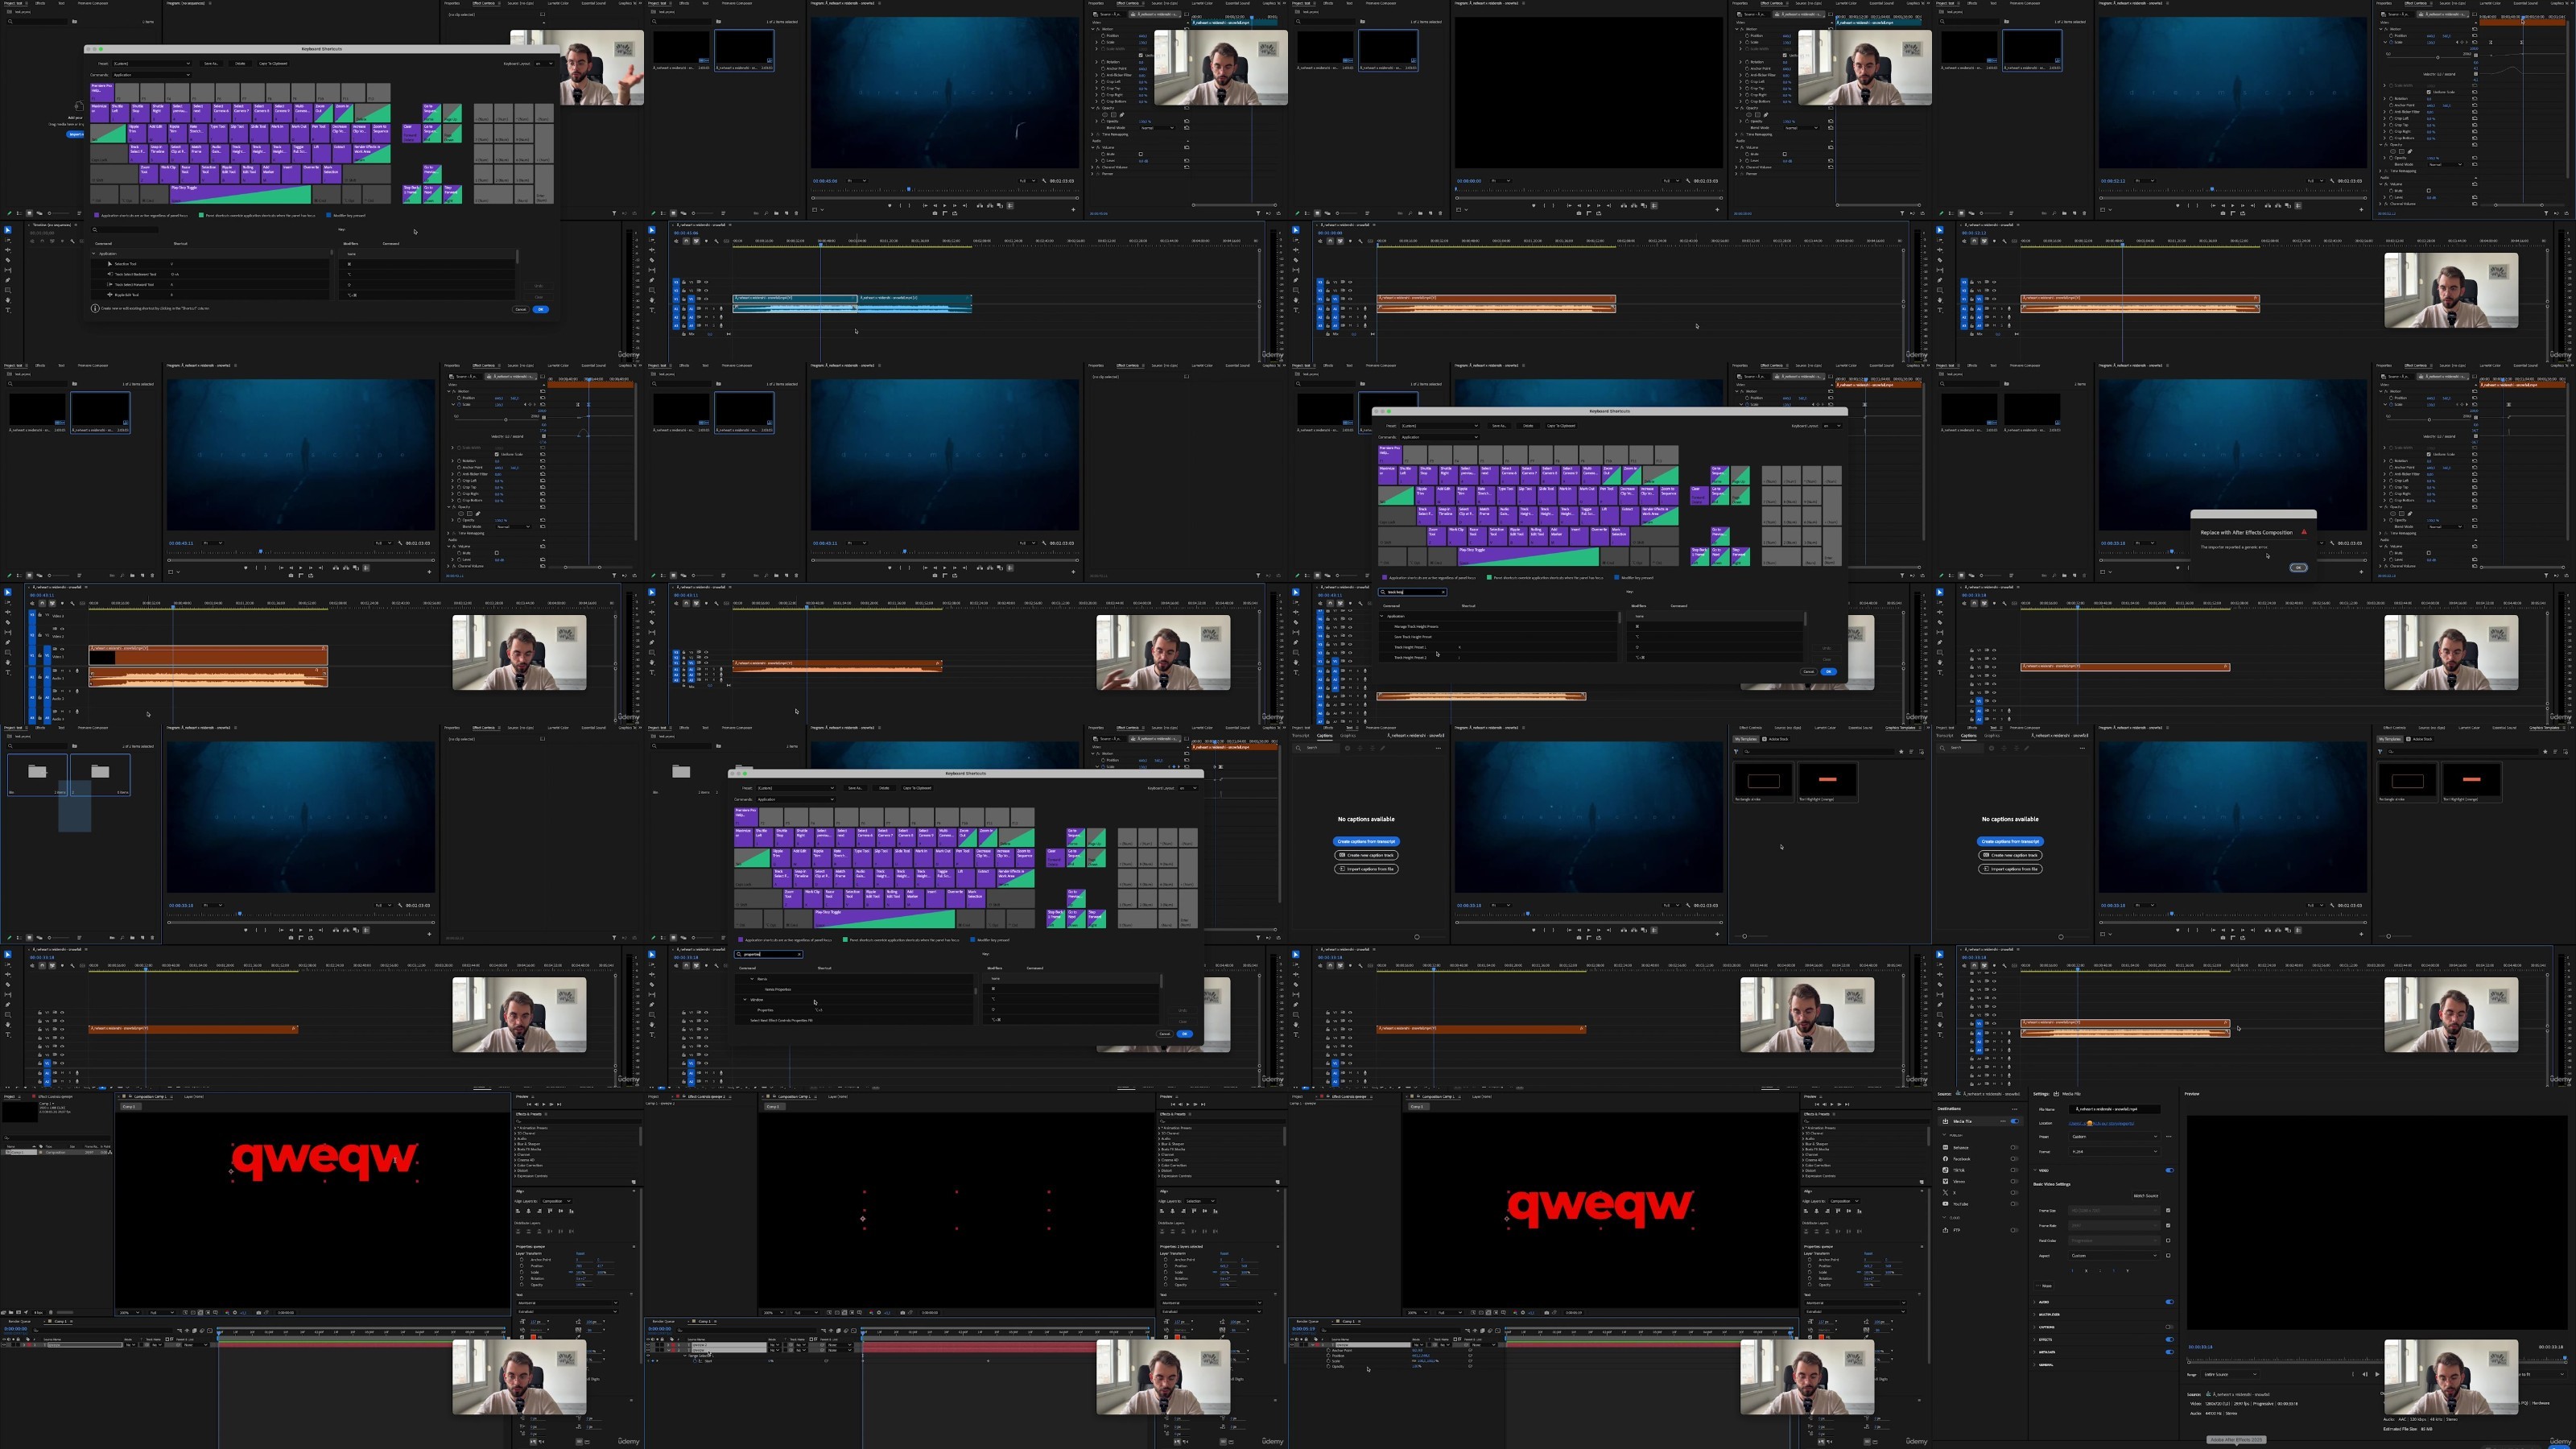Expand the EFFECTS settings section

coord(2034,1340)
